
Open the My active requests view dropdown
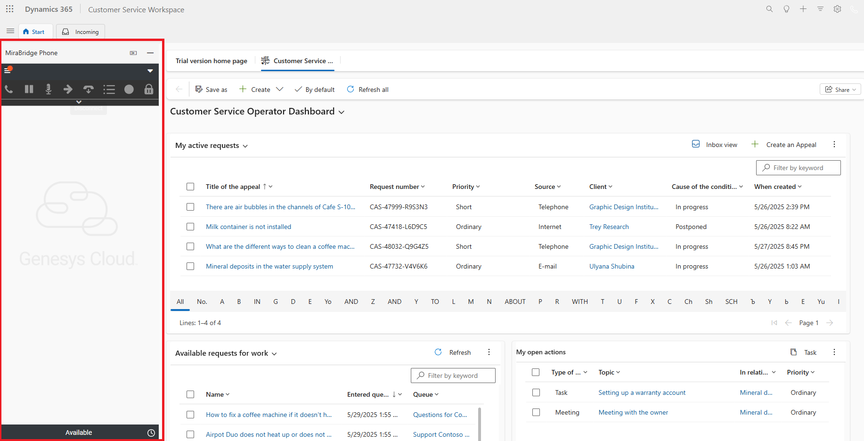(x=245, y=146)
